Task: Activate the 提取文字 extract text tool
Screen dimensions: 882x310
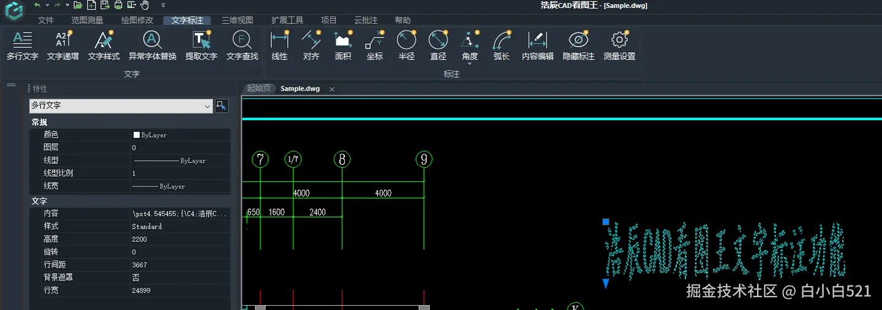Action: tap(202, 47)
